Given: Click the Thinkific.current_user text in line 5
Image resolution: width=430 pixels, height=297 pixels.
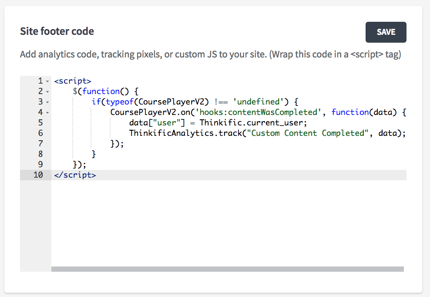Looking at the screenshot, I should pyautogui.click(x=253, y=123).
